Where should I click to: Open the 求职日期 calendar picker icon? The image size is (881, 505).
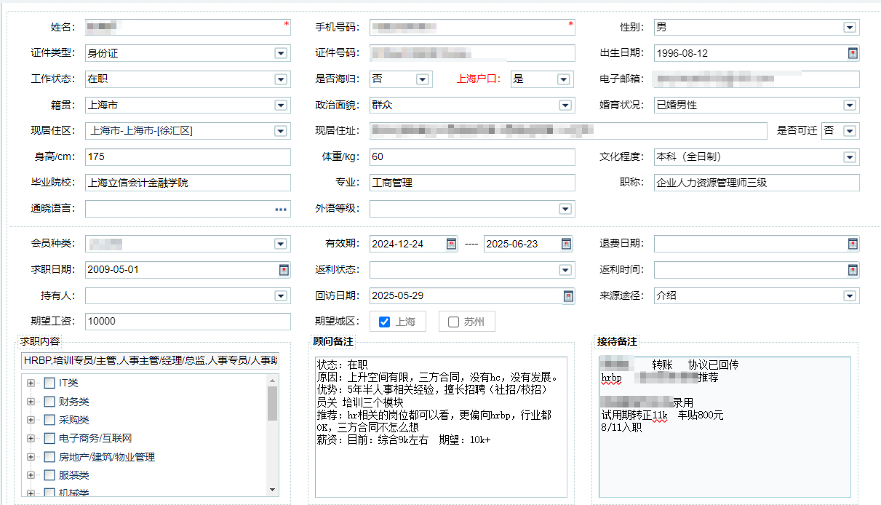(284, 270)
